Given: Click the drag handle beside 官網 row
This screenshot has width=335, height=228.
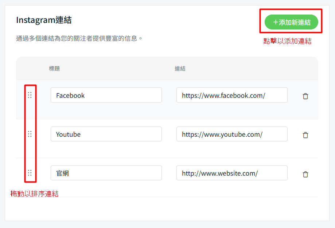Looking at the screenshot, I should pyautogui.click(x=30, y=173).
